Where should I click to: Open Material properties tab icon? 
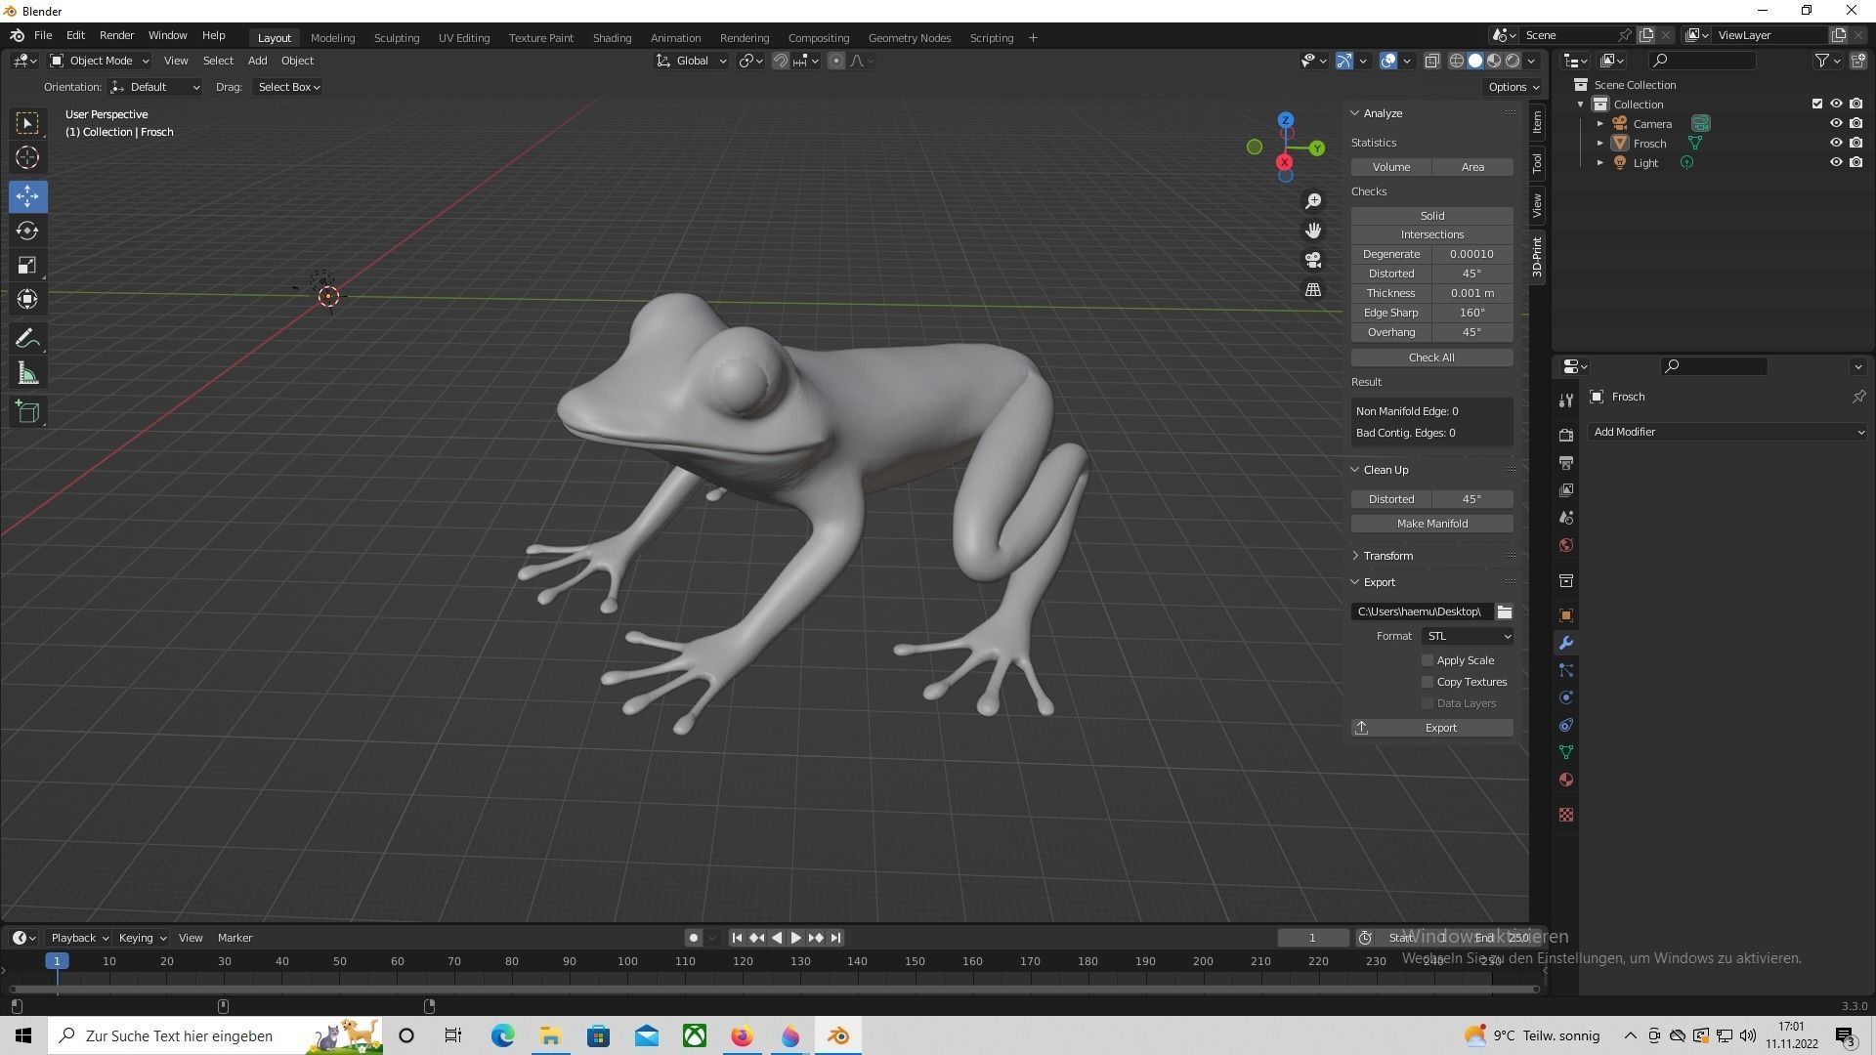pyautogui.click(x=1566, y=781)
